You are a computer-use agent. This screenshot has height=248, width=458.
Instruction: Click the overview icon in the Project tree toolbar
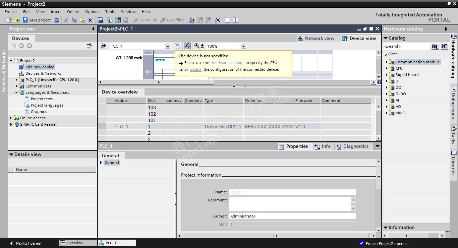(x=89, y=46)
